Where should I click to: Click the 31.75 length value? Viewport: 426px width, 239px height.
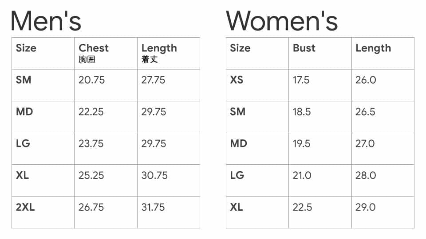(x=153, y=207)
